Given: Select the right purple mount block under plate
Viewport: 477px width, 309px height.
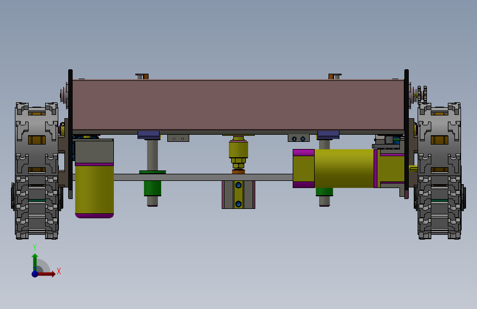Looking at the screenshot, I should (328, 135).
